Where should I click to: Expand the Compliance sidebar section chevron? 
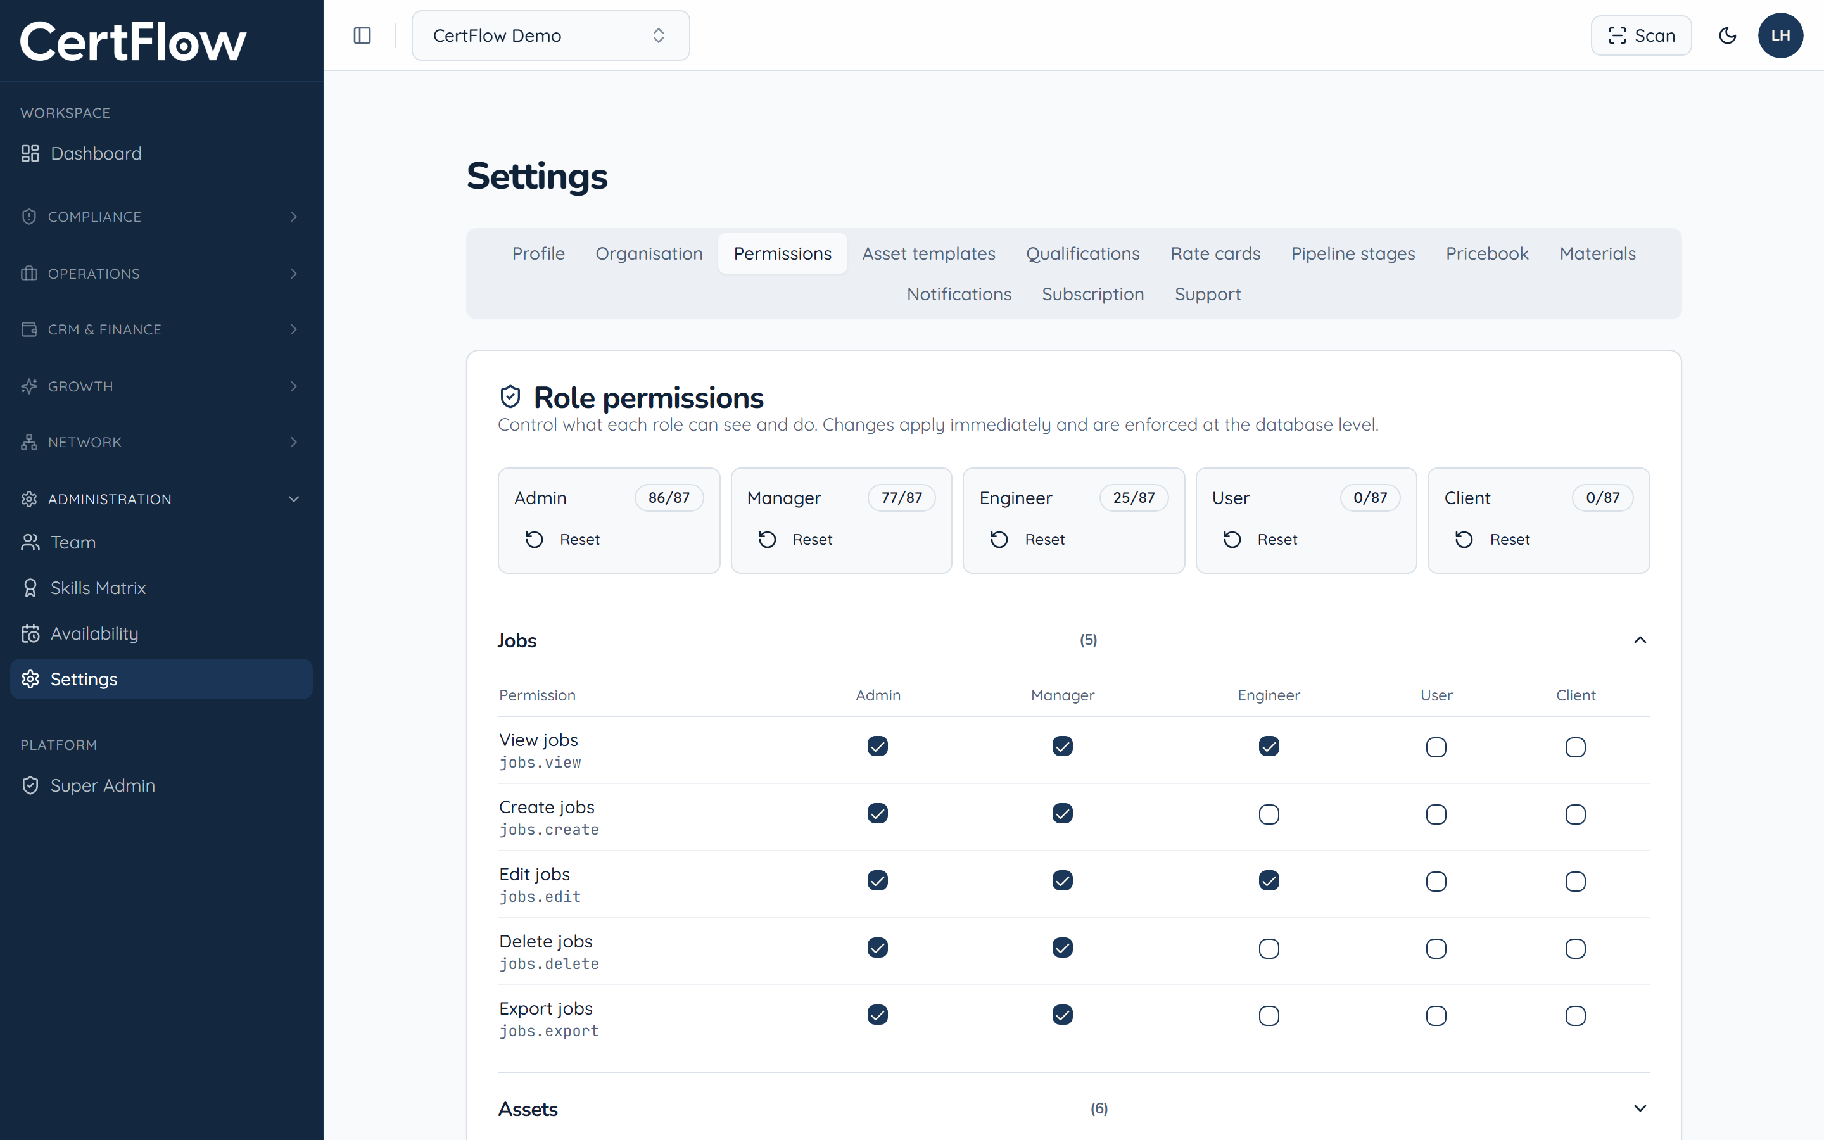(294, 217)
